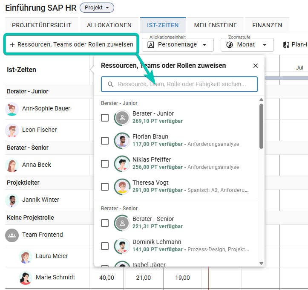Click Ann-Sophie Bauer's avatar icon
The height and width of the screenshot is (290, 308).
point(12,109)
